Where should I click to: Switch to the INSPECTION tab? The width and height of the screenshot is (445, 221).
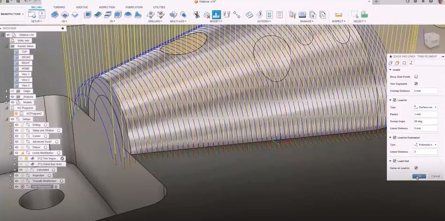[107, 7]
